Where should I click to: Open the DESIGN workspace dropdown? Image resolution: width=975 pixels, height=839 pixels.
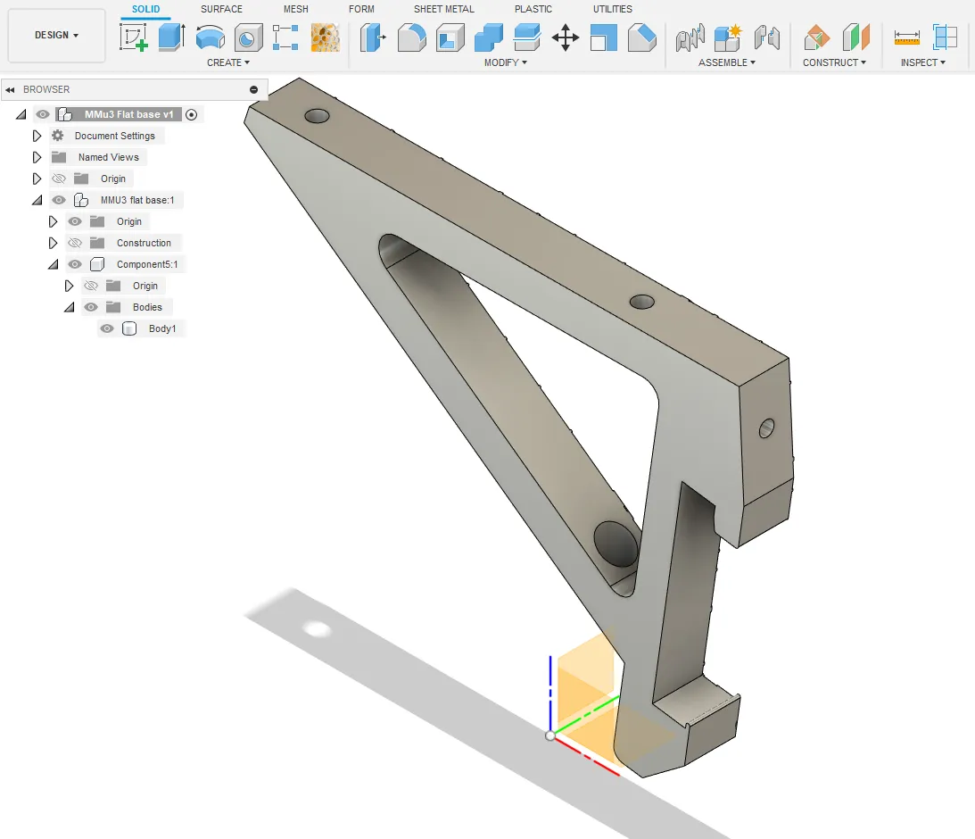(56, 36)
